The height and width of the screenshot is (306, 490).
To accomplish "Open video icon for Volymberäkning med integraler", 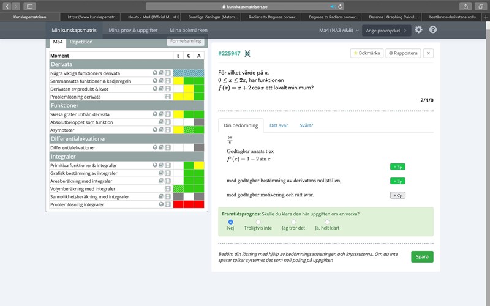I will coord(168,189).
